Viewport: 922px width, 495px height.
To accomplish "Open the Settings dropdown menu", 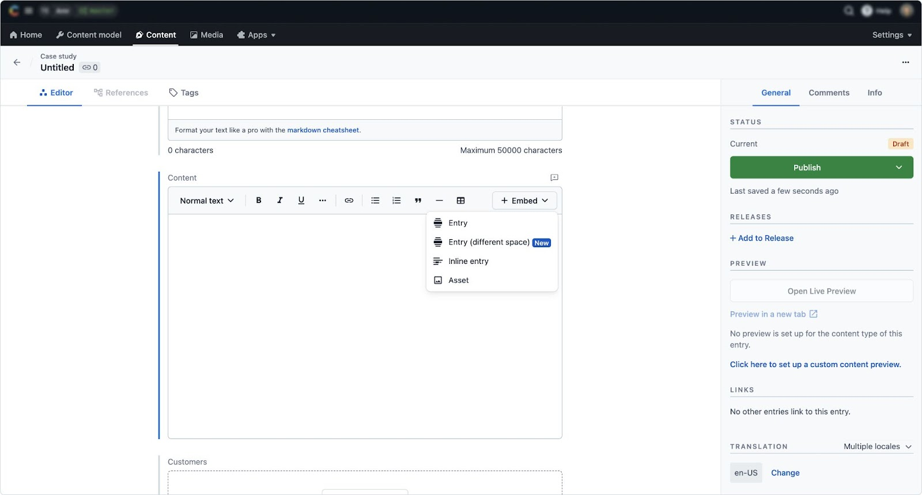I will (x=892, y=35).
